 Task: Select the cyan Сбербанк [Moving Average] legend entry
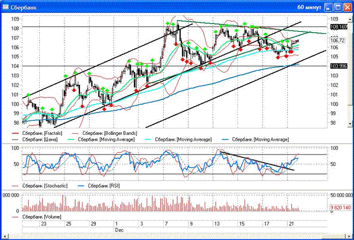178,139
